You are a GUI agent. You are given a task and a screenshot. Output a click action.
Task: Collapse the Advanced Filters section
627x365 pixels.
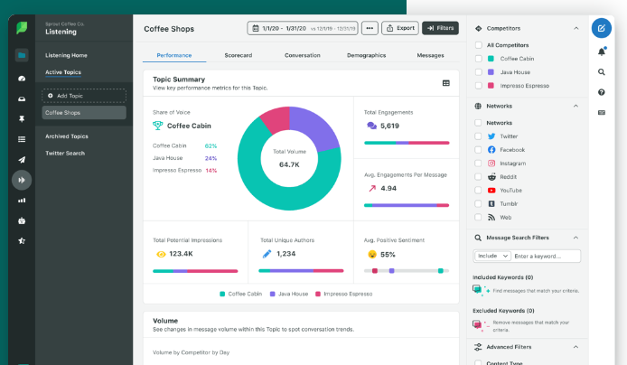pos(576,347)
